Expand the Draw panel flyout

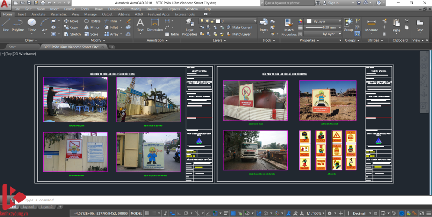pos(32,40)
